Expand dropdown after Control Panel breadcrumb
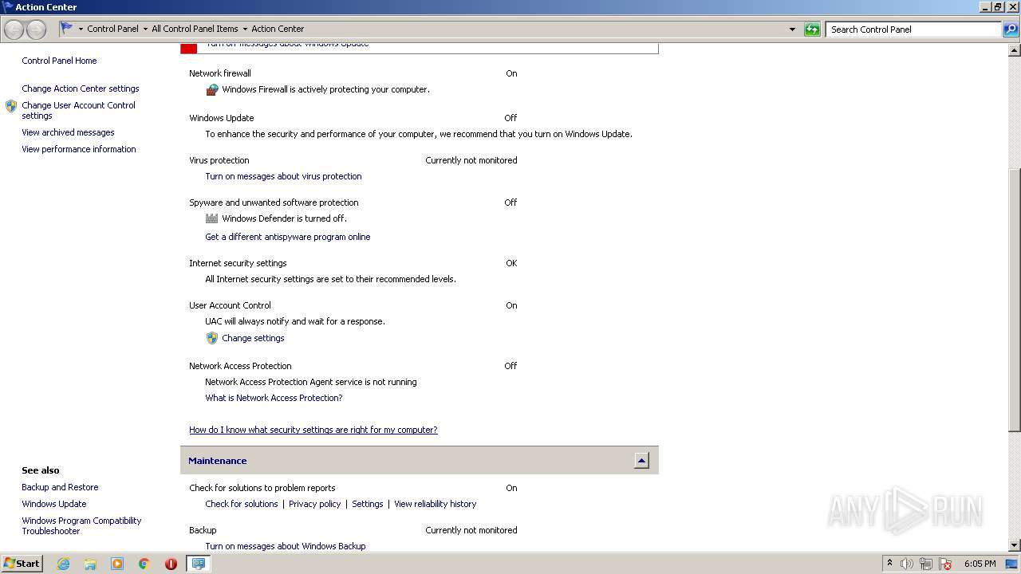The width and height of the screenshot is (1021, 574). click(145, 29)
